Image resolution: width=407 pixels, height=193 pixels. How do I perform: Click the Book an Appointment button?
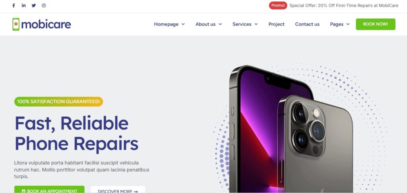point(49,190)
